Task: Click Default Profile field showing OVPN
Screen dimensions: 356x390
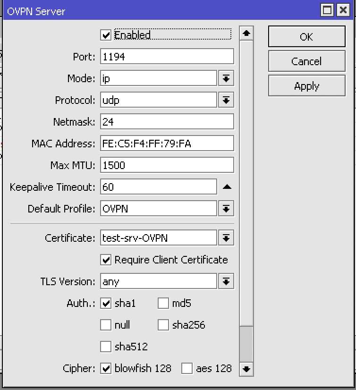Action: 159,208
